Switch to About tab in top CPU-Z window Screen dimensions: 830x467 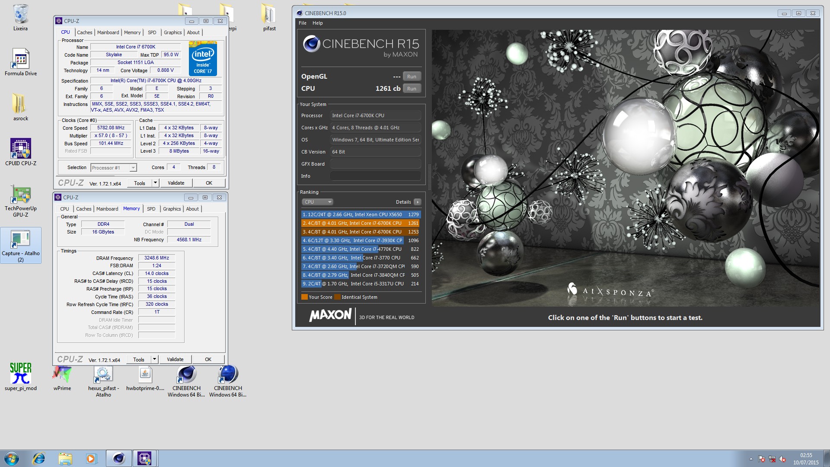193,32
